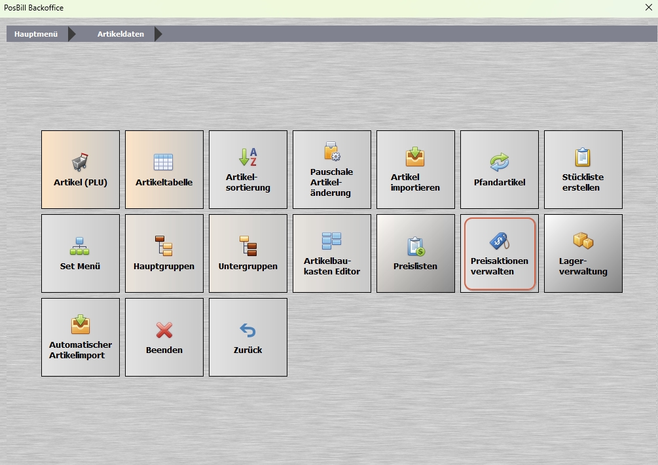Launch the Artikelbaukasten Editor

(x=332, y=253)
